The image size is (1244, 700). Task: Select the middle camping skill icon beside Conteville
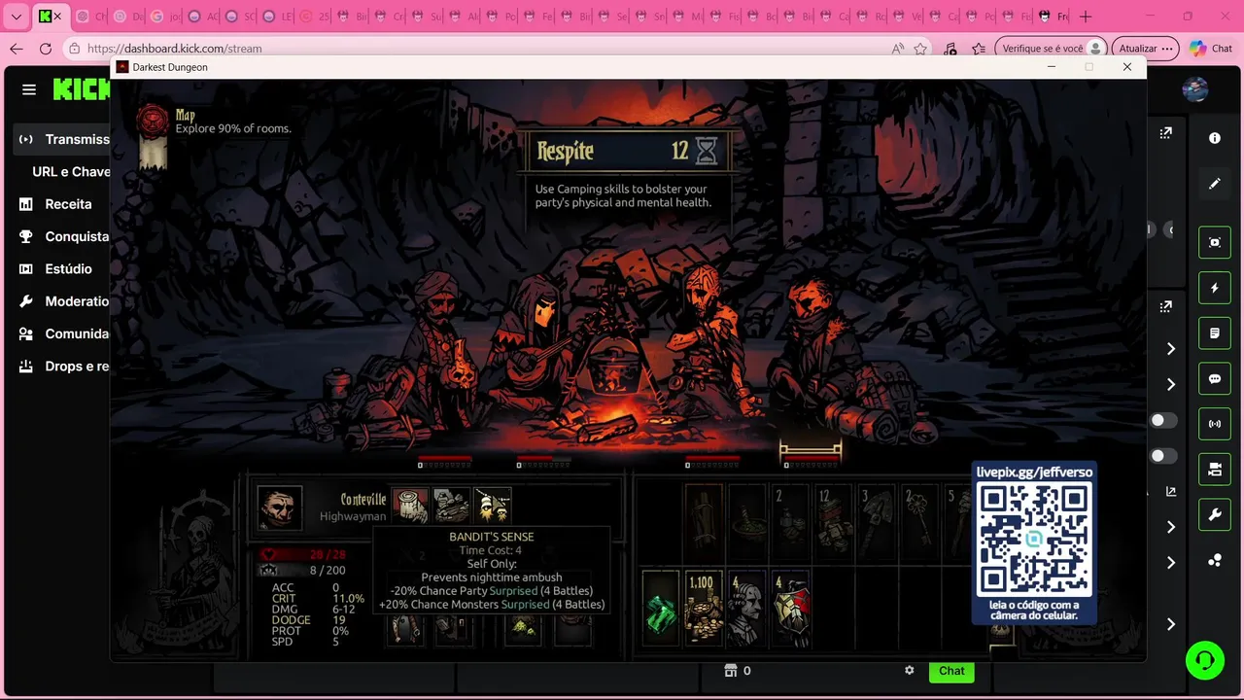coord(451,506)
